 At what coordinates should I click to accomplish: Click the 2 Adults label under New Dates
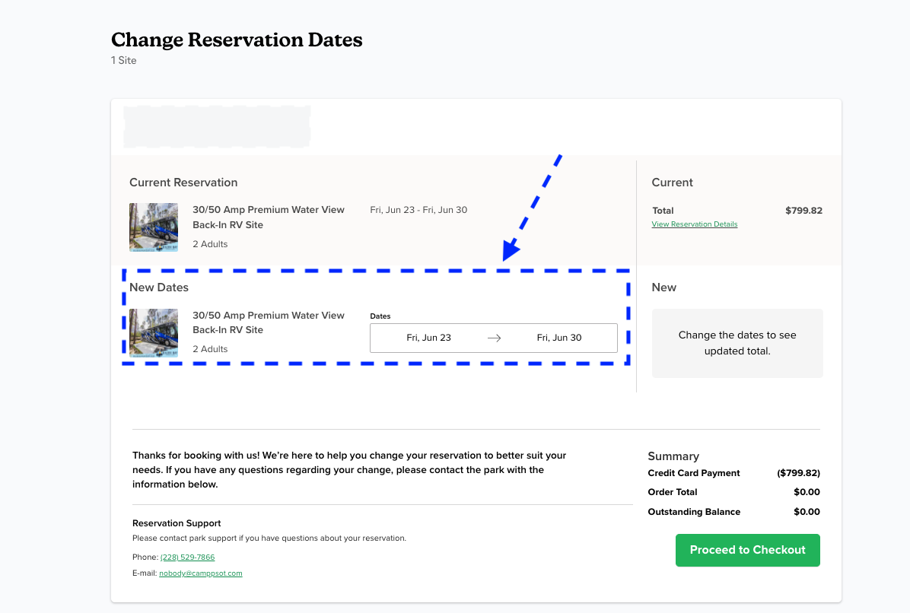point(210,349)
